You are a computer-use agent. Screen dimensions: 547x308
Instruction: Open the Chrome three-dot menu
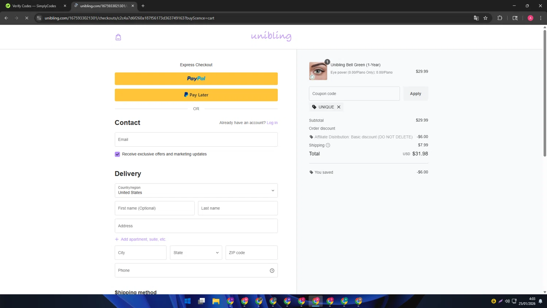pyautogui.click(x=541, y=18)
